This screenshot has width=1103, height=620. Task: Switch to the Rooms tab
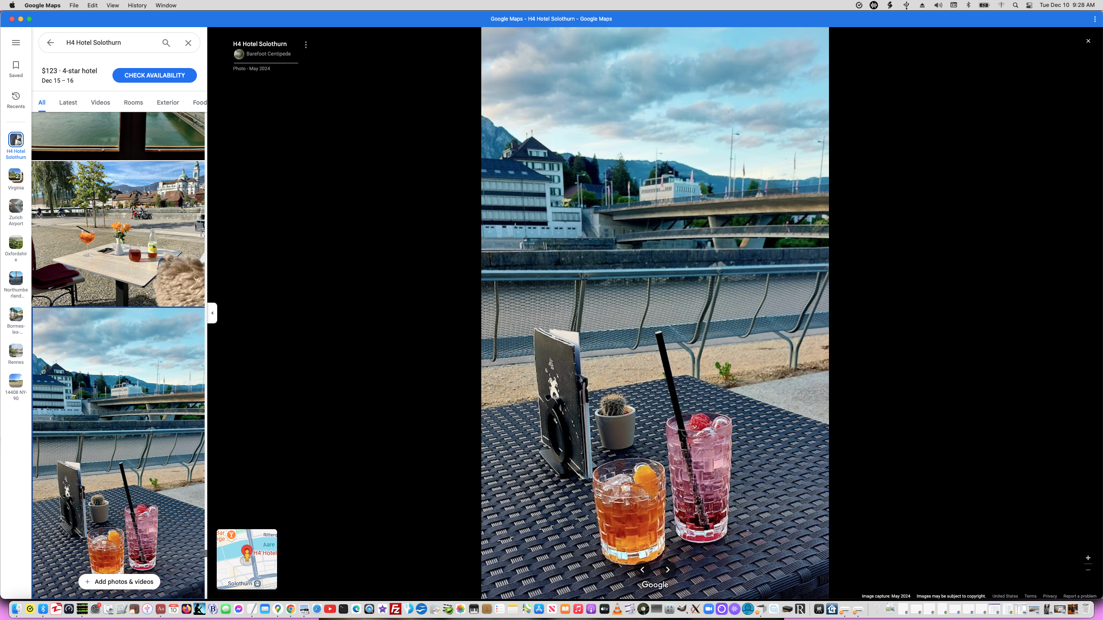pyautogui.click(x=133, y=102)
